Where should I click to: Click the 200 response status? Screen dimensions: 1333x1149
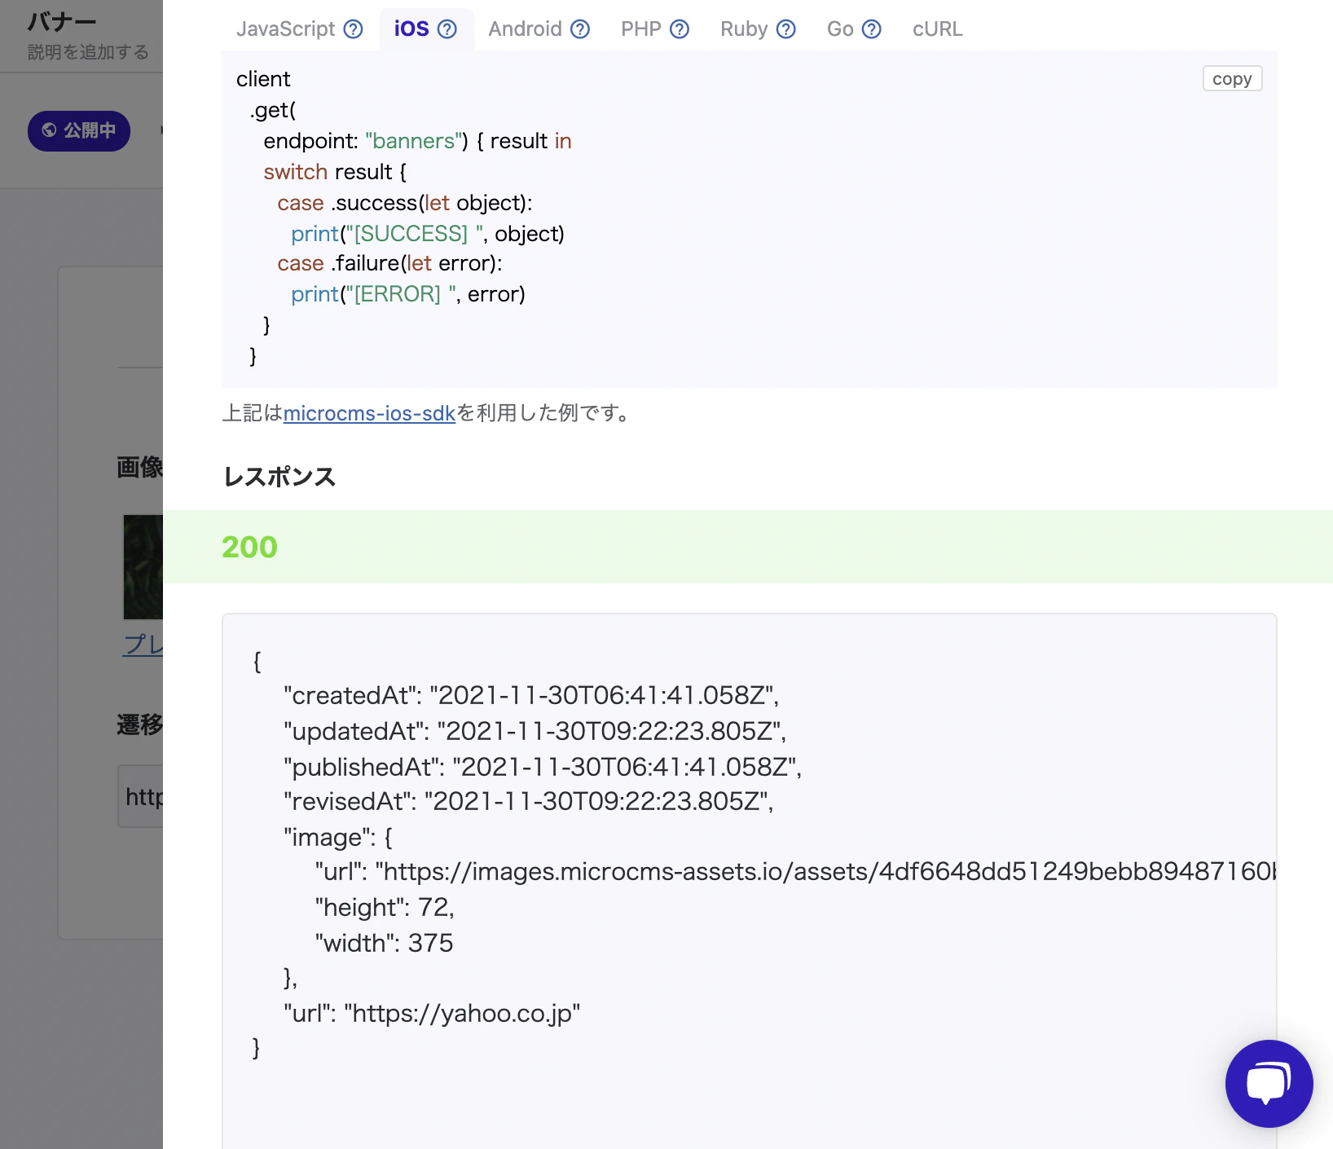click(x=249, y=547)
